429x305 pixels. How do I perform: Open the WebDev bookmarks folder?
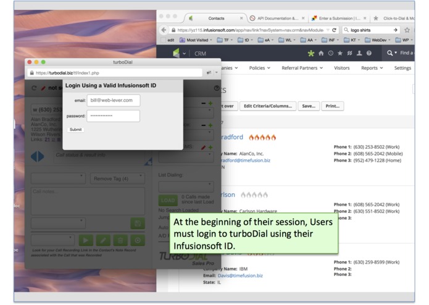pyautogui.click(x=377, y=40)
